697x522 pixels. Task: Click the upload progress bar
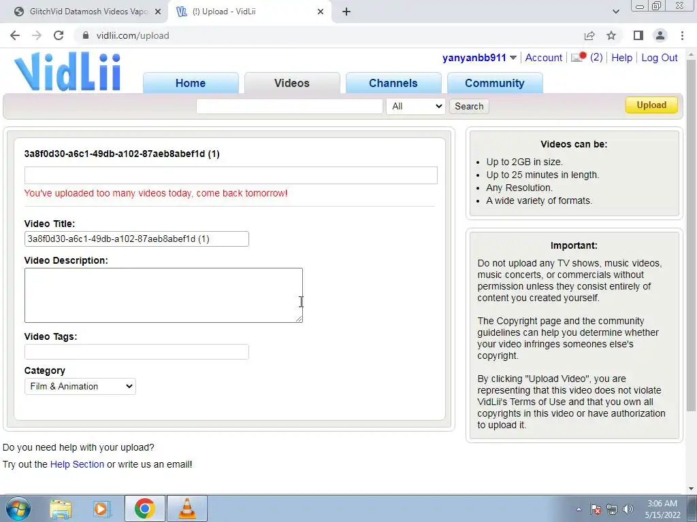coord(231,175)
